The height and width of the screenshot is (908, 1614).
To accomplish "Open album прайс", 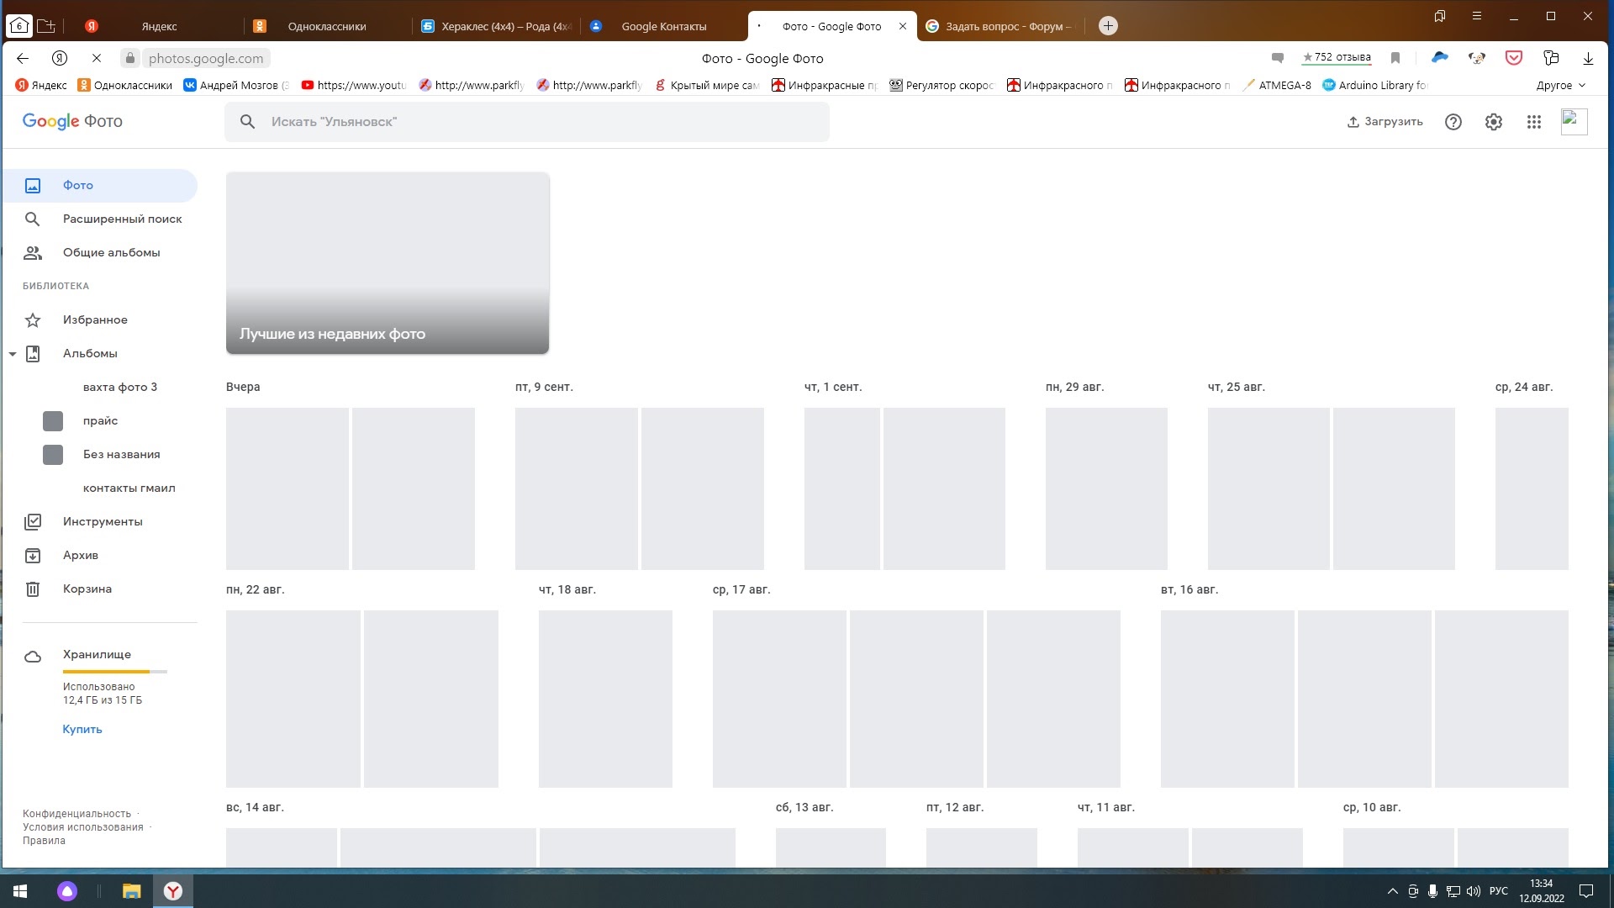I will (100, 420).
